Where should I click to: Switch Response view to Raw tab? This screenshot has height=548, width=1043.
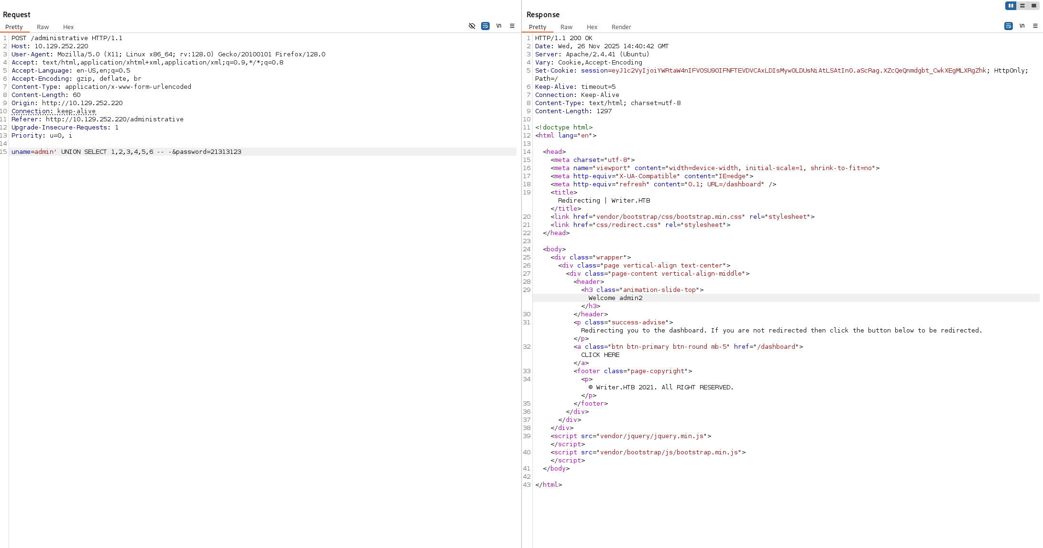point(566,27)
